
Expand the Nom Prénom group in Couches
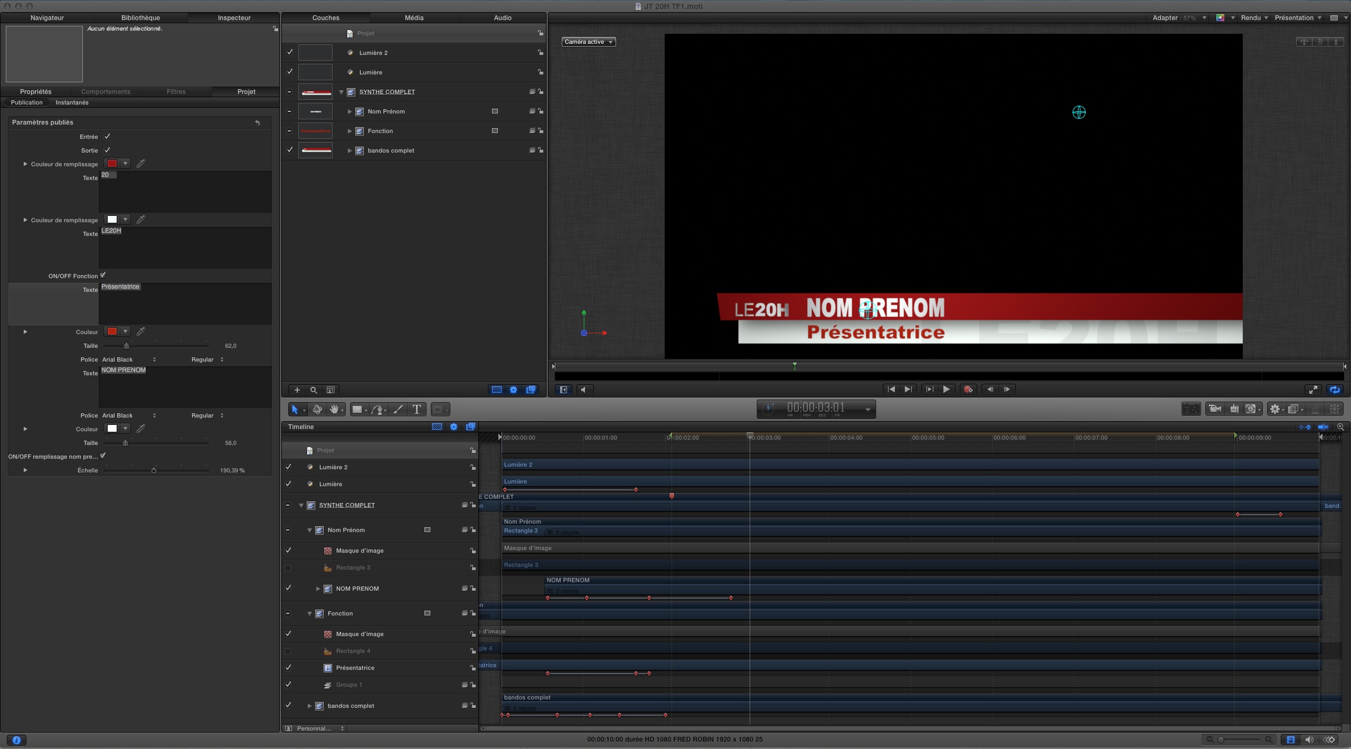pyautogui.click(x=349, y=111)
